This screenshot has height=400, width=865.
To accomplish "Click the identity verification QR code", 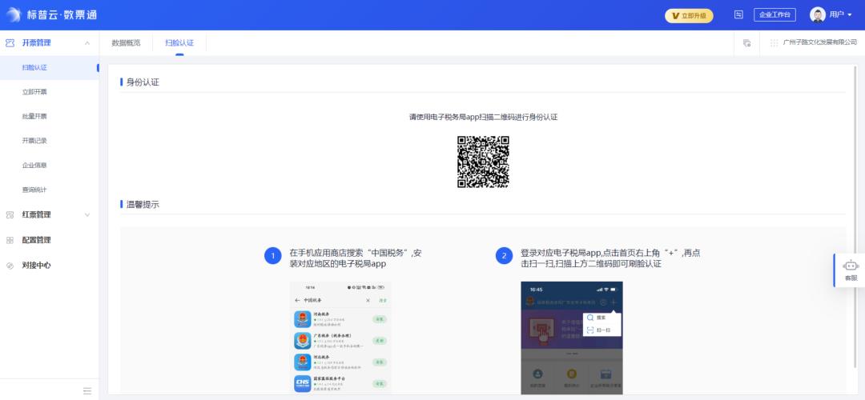I will pyautogui.click(x=483, y=162).
